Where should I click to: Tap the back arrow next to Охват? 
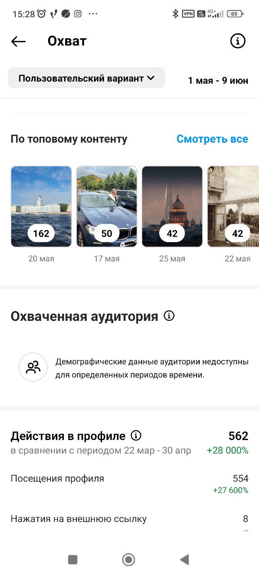(x=18, y=41)
